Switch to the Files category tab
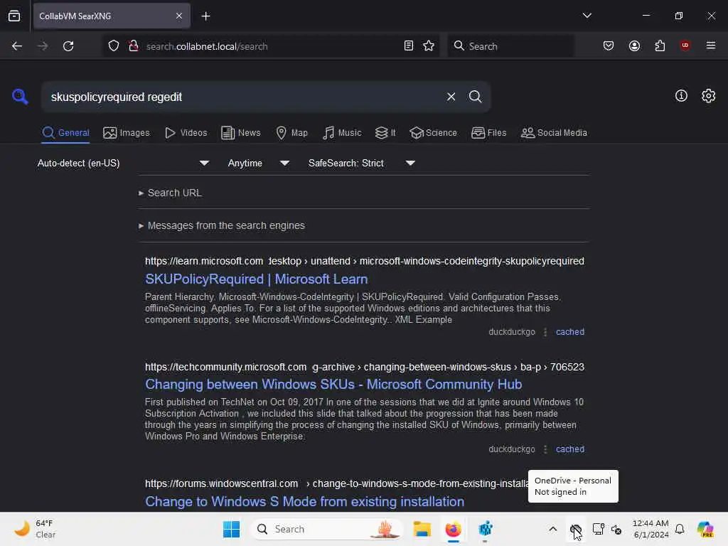The height and width of the screenshot is (546, 728). pyautogui.click(x=488, y=133)
